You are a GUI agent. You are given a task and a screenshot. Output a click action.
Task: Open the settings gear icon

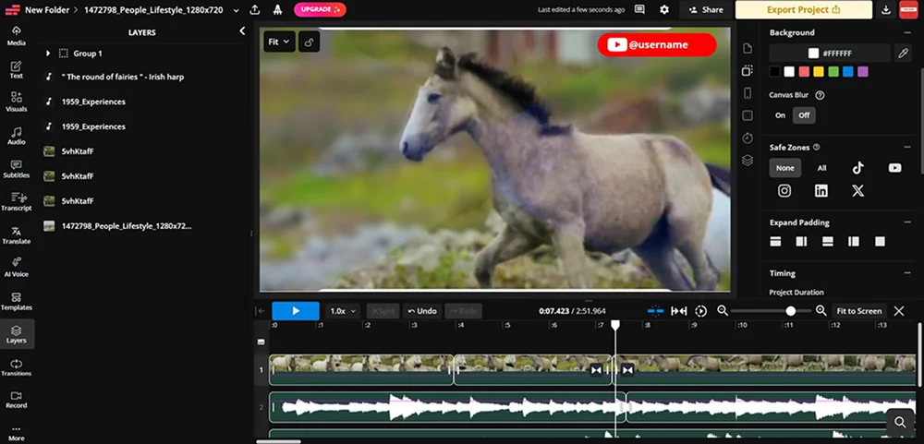tap(664, 9)
